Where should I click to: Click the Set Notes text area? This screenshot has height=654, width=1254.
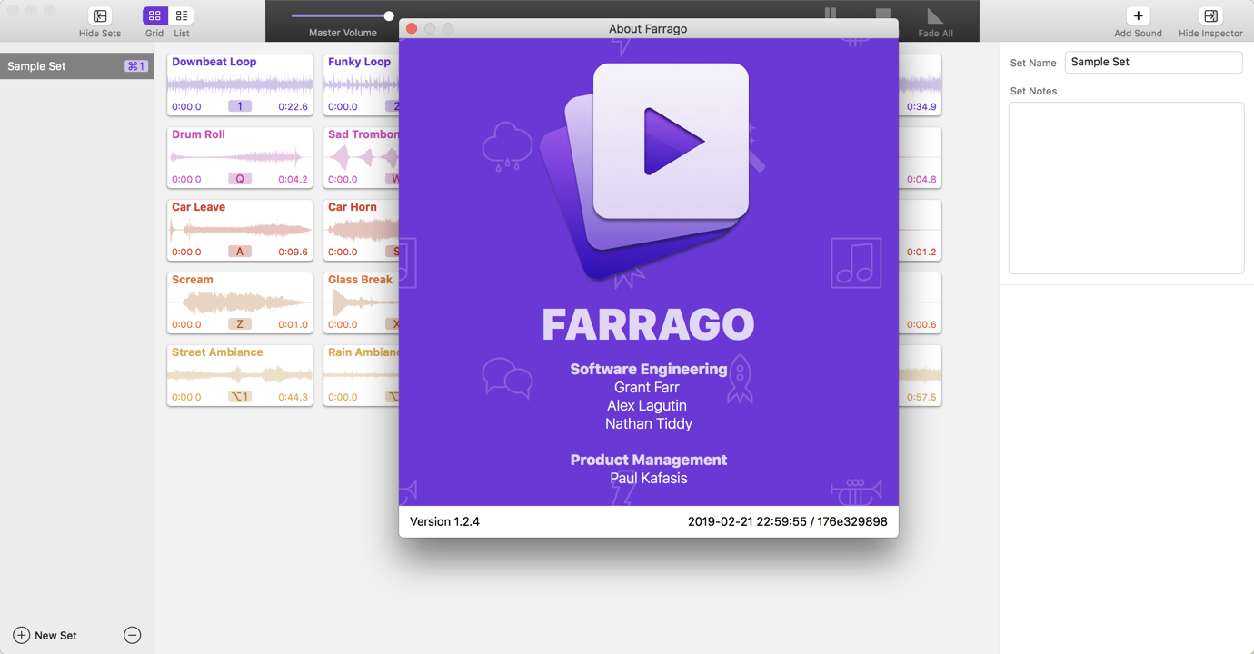pyautogui.click(x=1126, y=188)
